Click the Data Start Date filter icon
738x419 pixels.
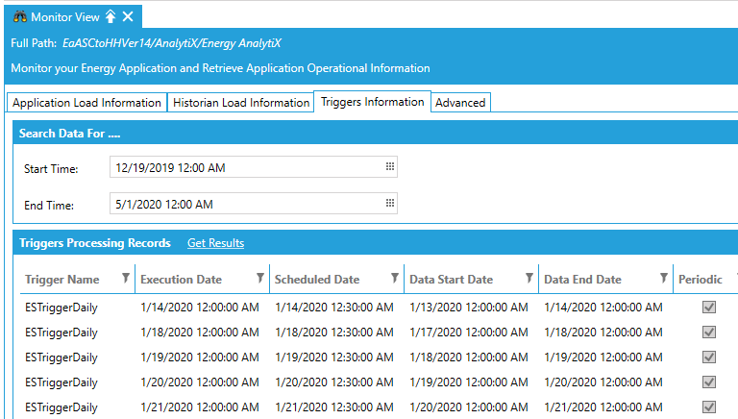click(x=529, y=279)
